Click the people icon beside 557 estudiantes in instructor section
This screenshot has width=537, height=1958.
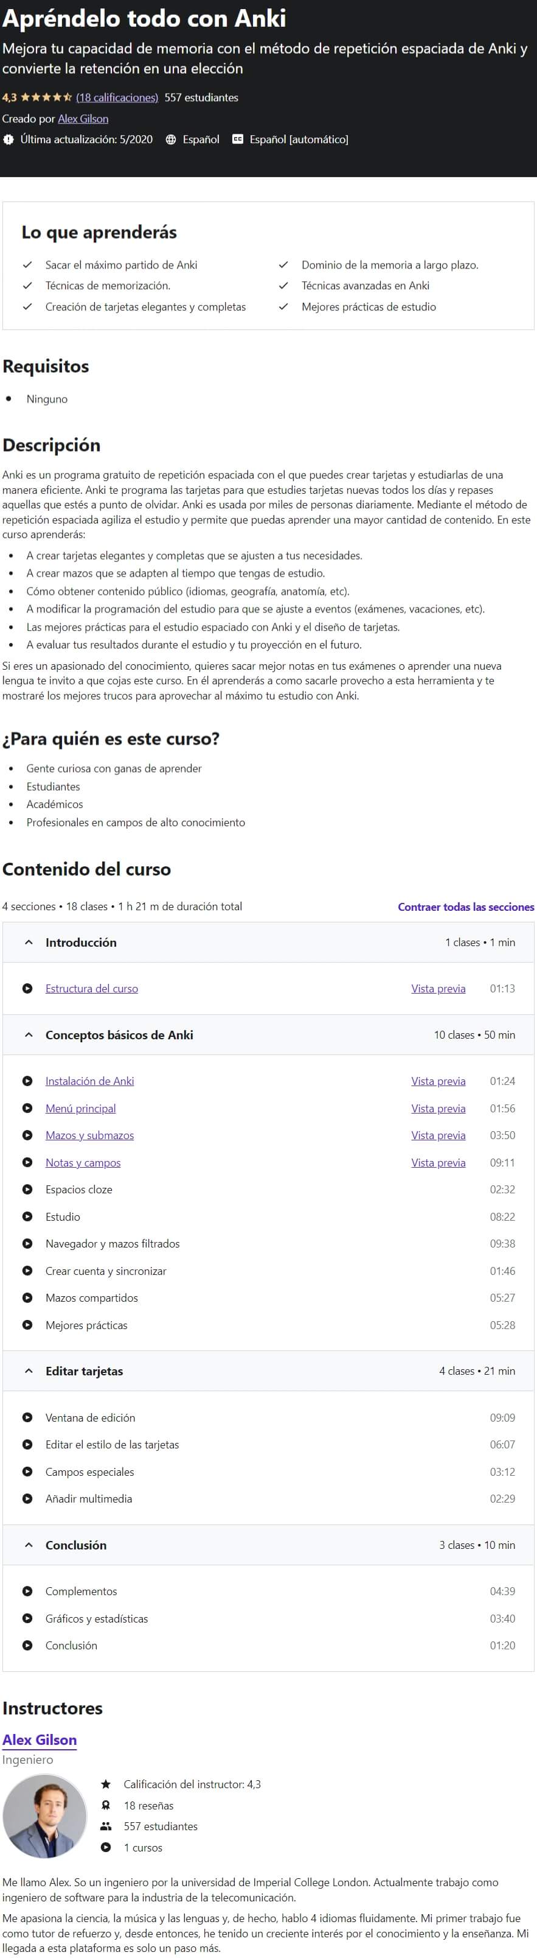click(106, 1826)
